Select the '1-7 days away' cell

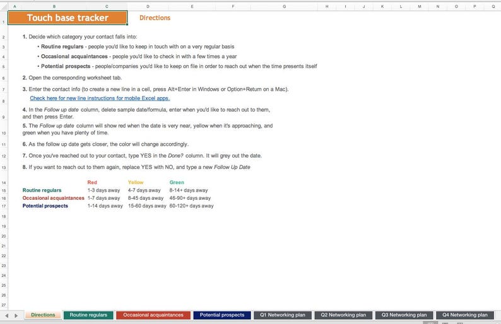[x=104, y=198]
